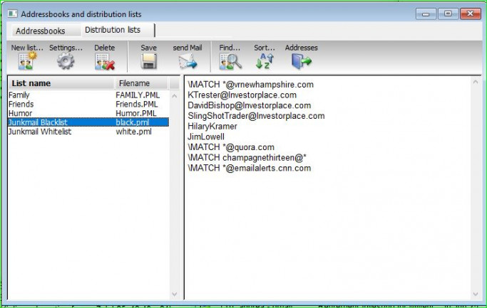Select the Junkmail Whitelist row

tap(39, 132)
